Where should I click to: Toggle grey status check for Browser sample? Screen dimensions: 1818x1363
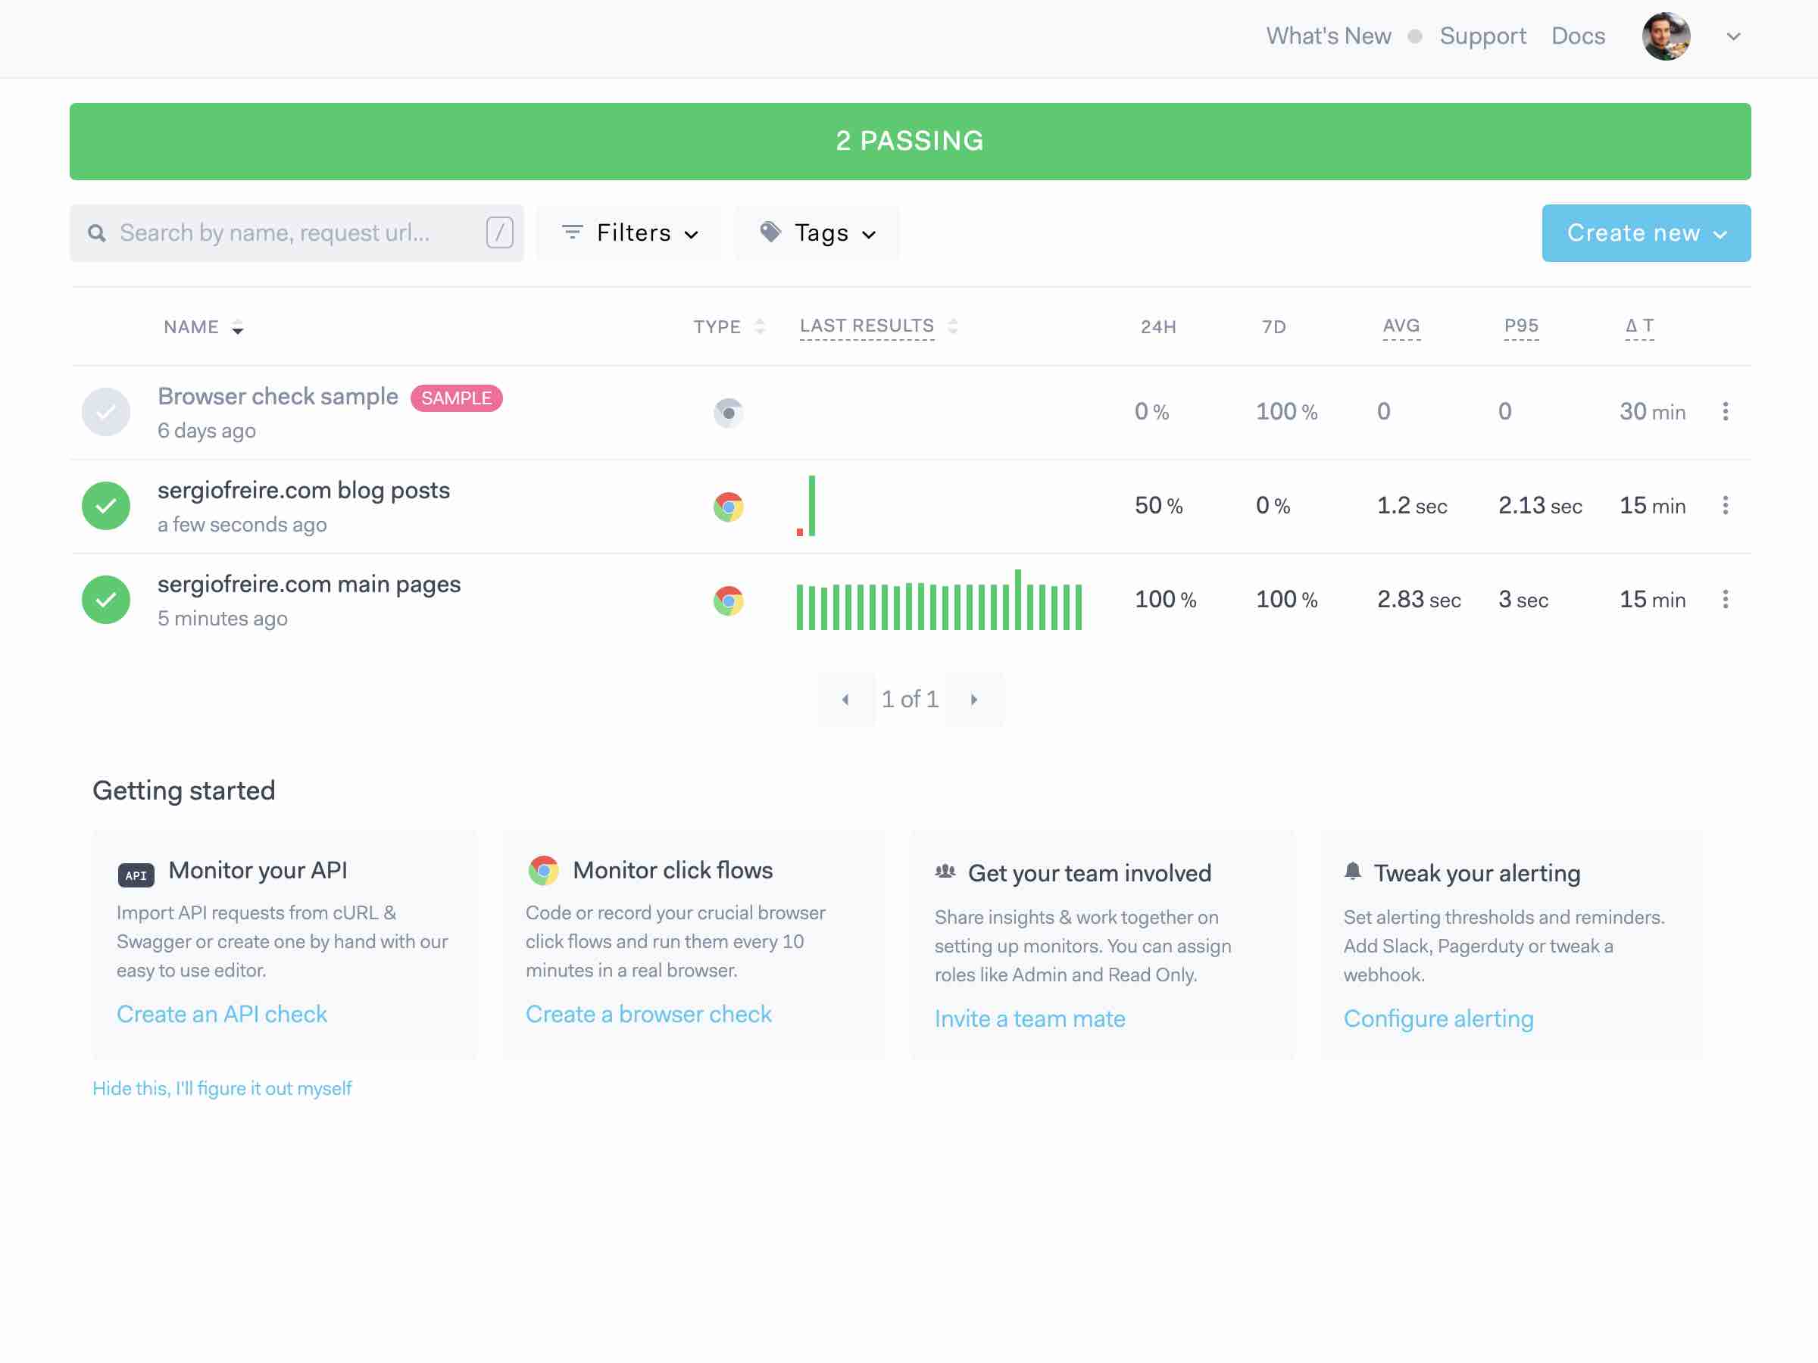[106, 412]
